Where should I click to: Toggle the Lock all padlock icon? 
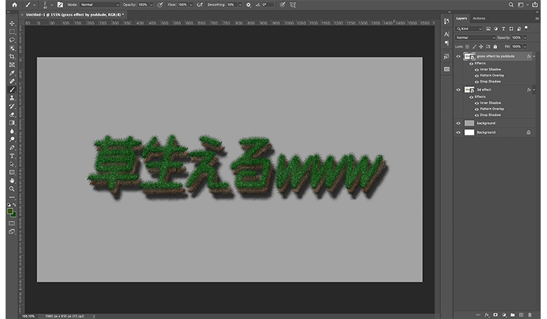pyautogui.click(x=495, y=46)
